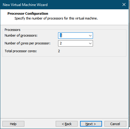Expand the cores per processor dropdown arrow
The image size is (130, 129).
pos(90,43)
